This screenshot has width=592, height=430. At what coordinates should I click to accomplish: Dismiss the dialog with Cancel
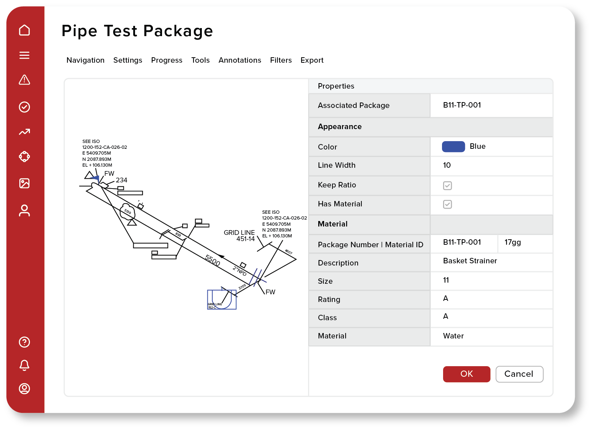click(x=519, y=374)
